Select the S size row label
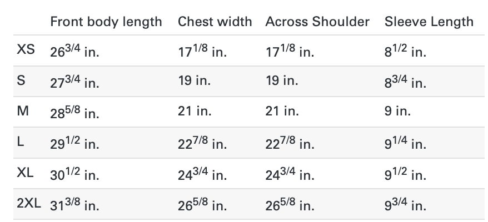The height and width of the screenshot is (222, 488). [x=21, y=81]
